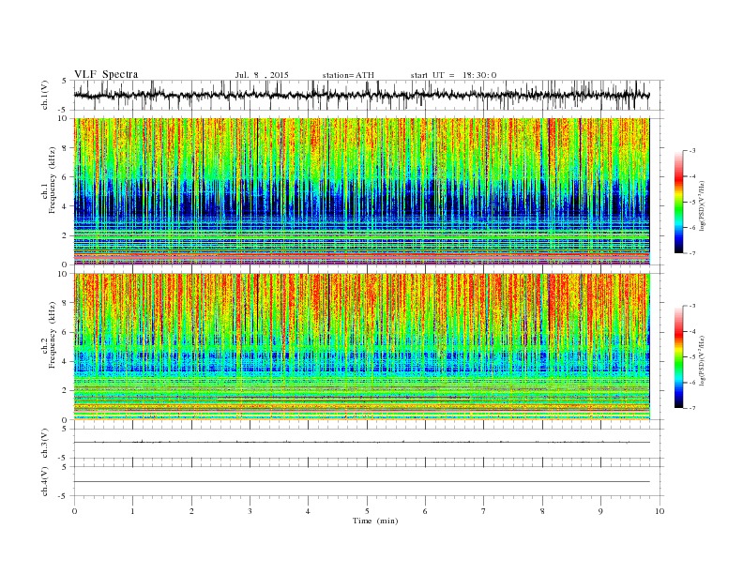Click the ch.4 voltage trace line
Screen dimensions: 743x574
[x=362, y=482]
